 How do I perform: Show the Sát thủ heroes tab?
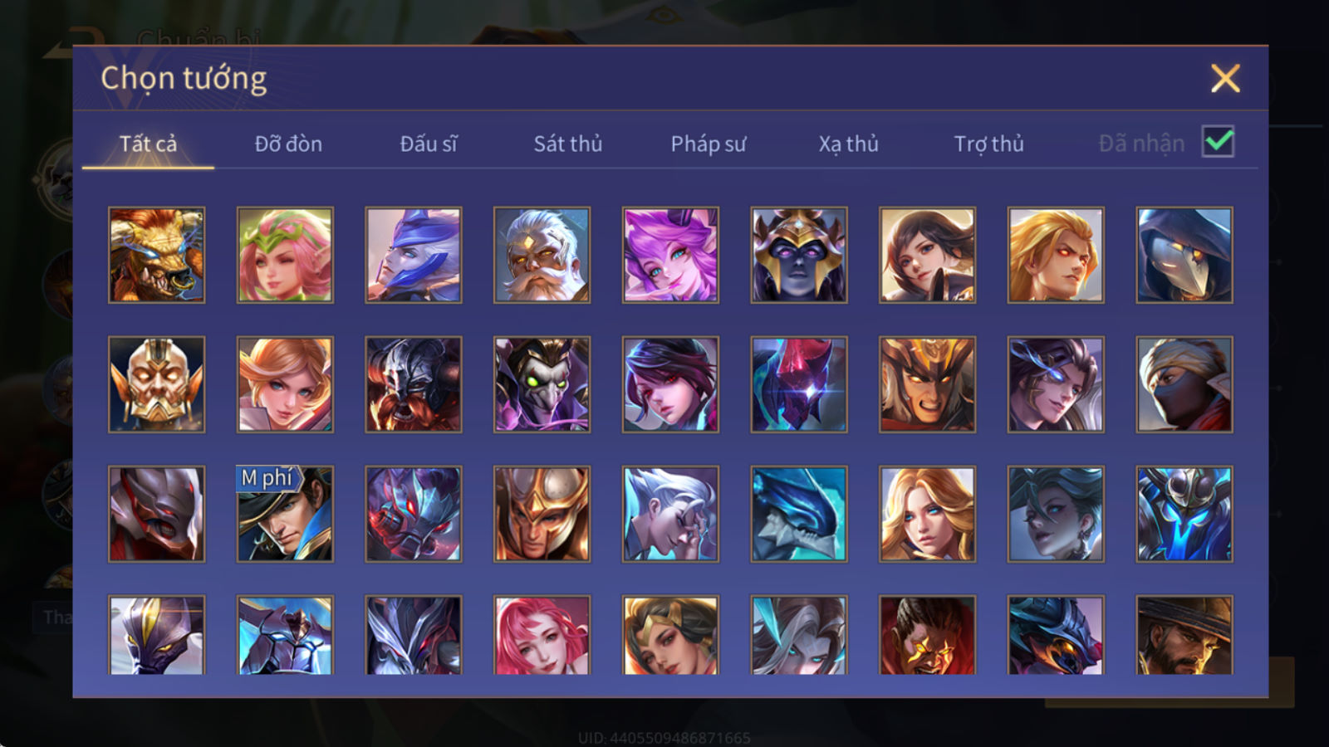(567, 144)
